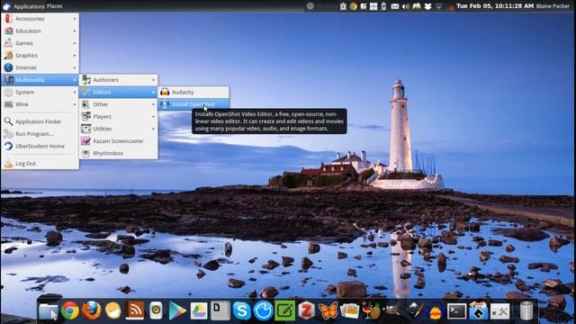Open the orange RSS feed reader in dock
The height and width of the screenshot is (324, 576).
tap(135, 310)
